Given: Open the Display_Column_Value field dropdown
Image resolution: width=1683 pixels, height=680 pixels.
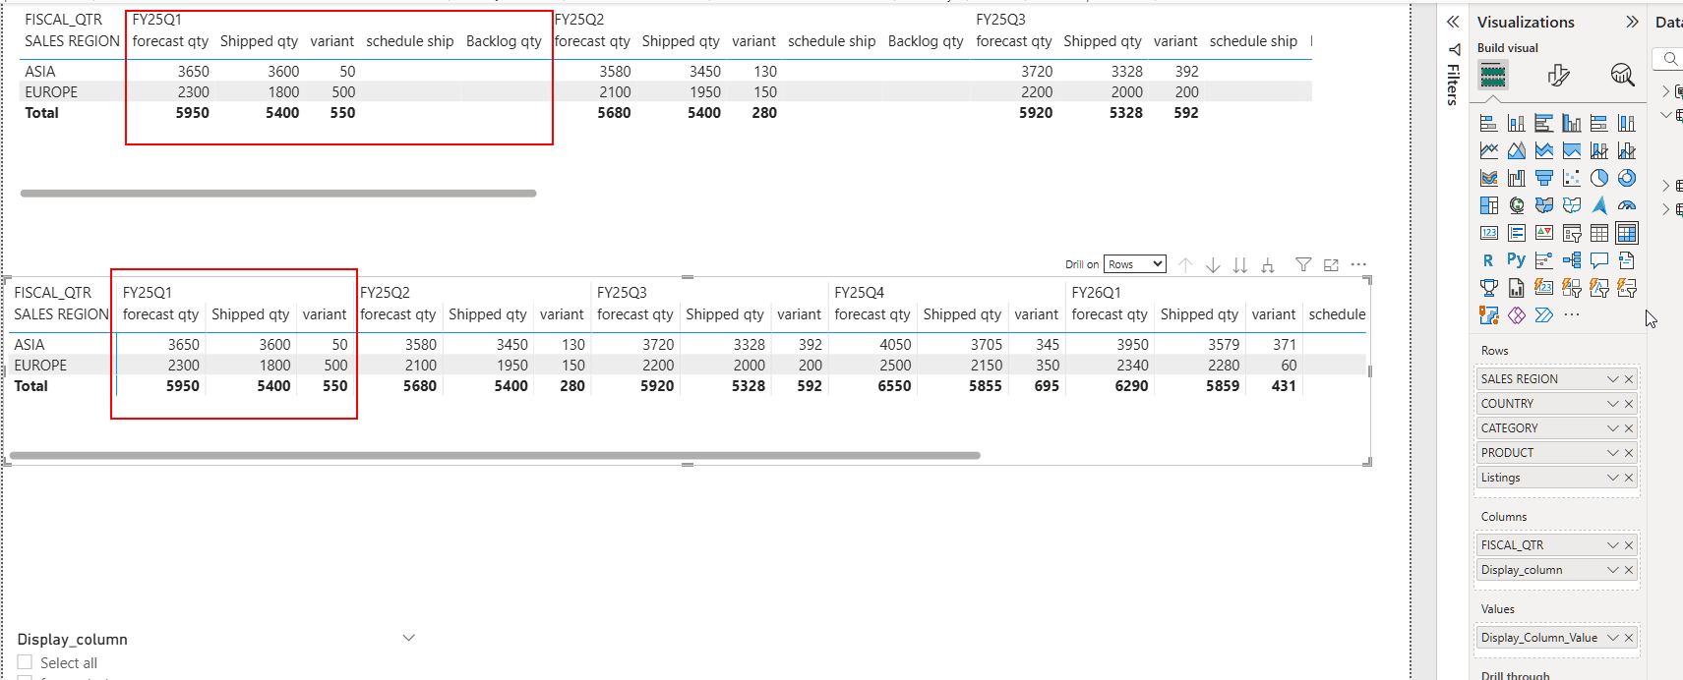Looking at the screenshot, I should coord(1612,638).
